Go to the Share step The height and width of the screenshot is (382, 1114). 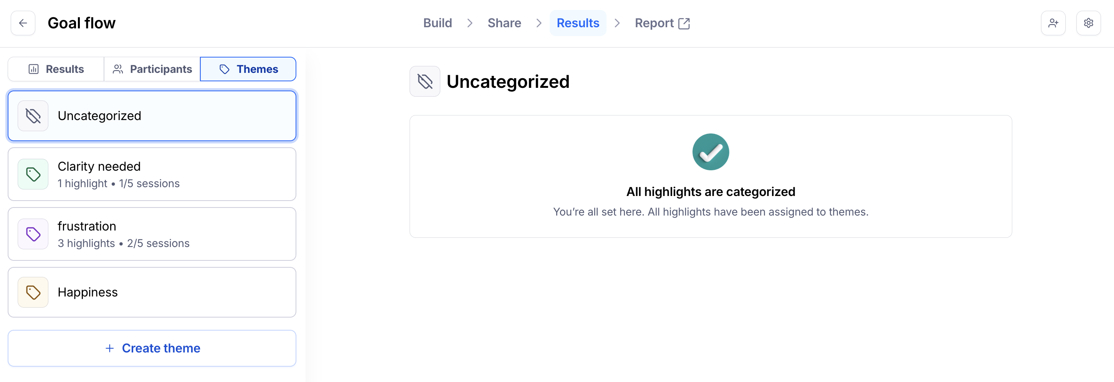point(504,23)
